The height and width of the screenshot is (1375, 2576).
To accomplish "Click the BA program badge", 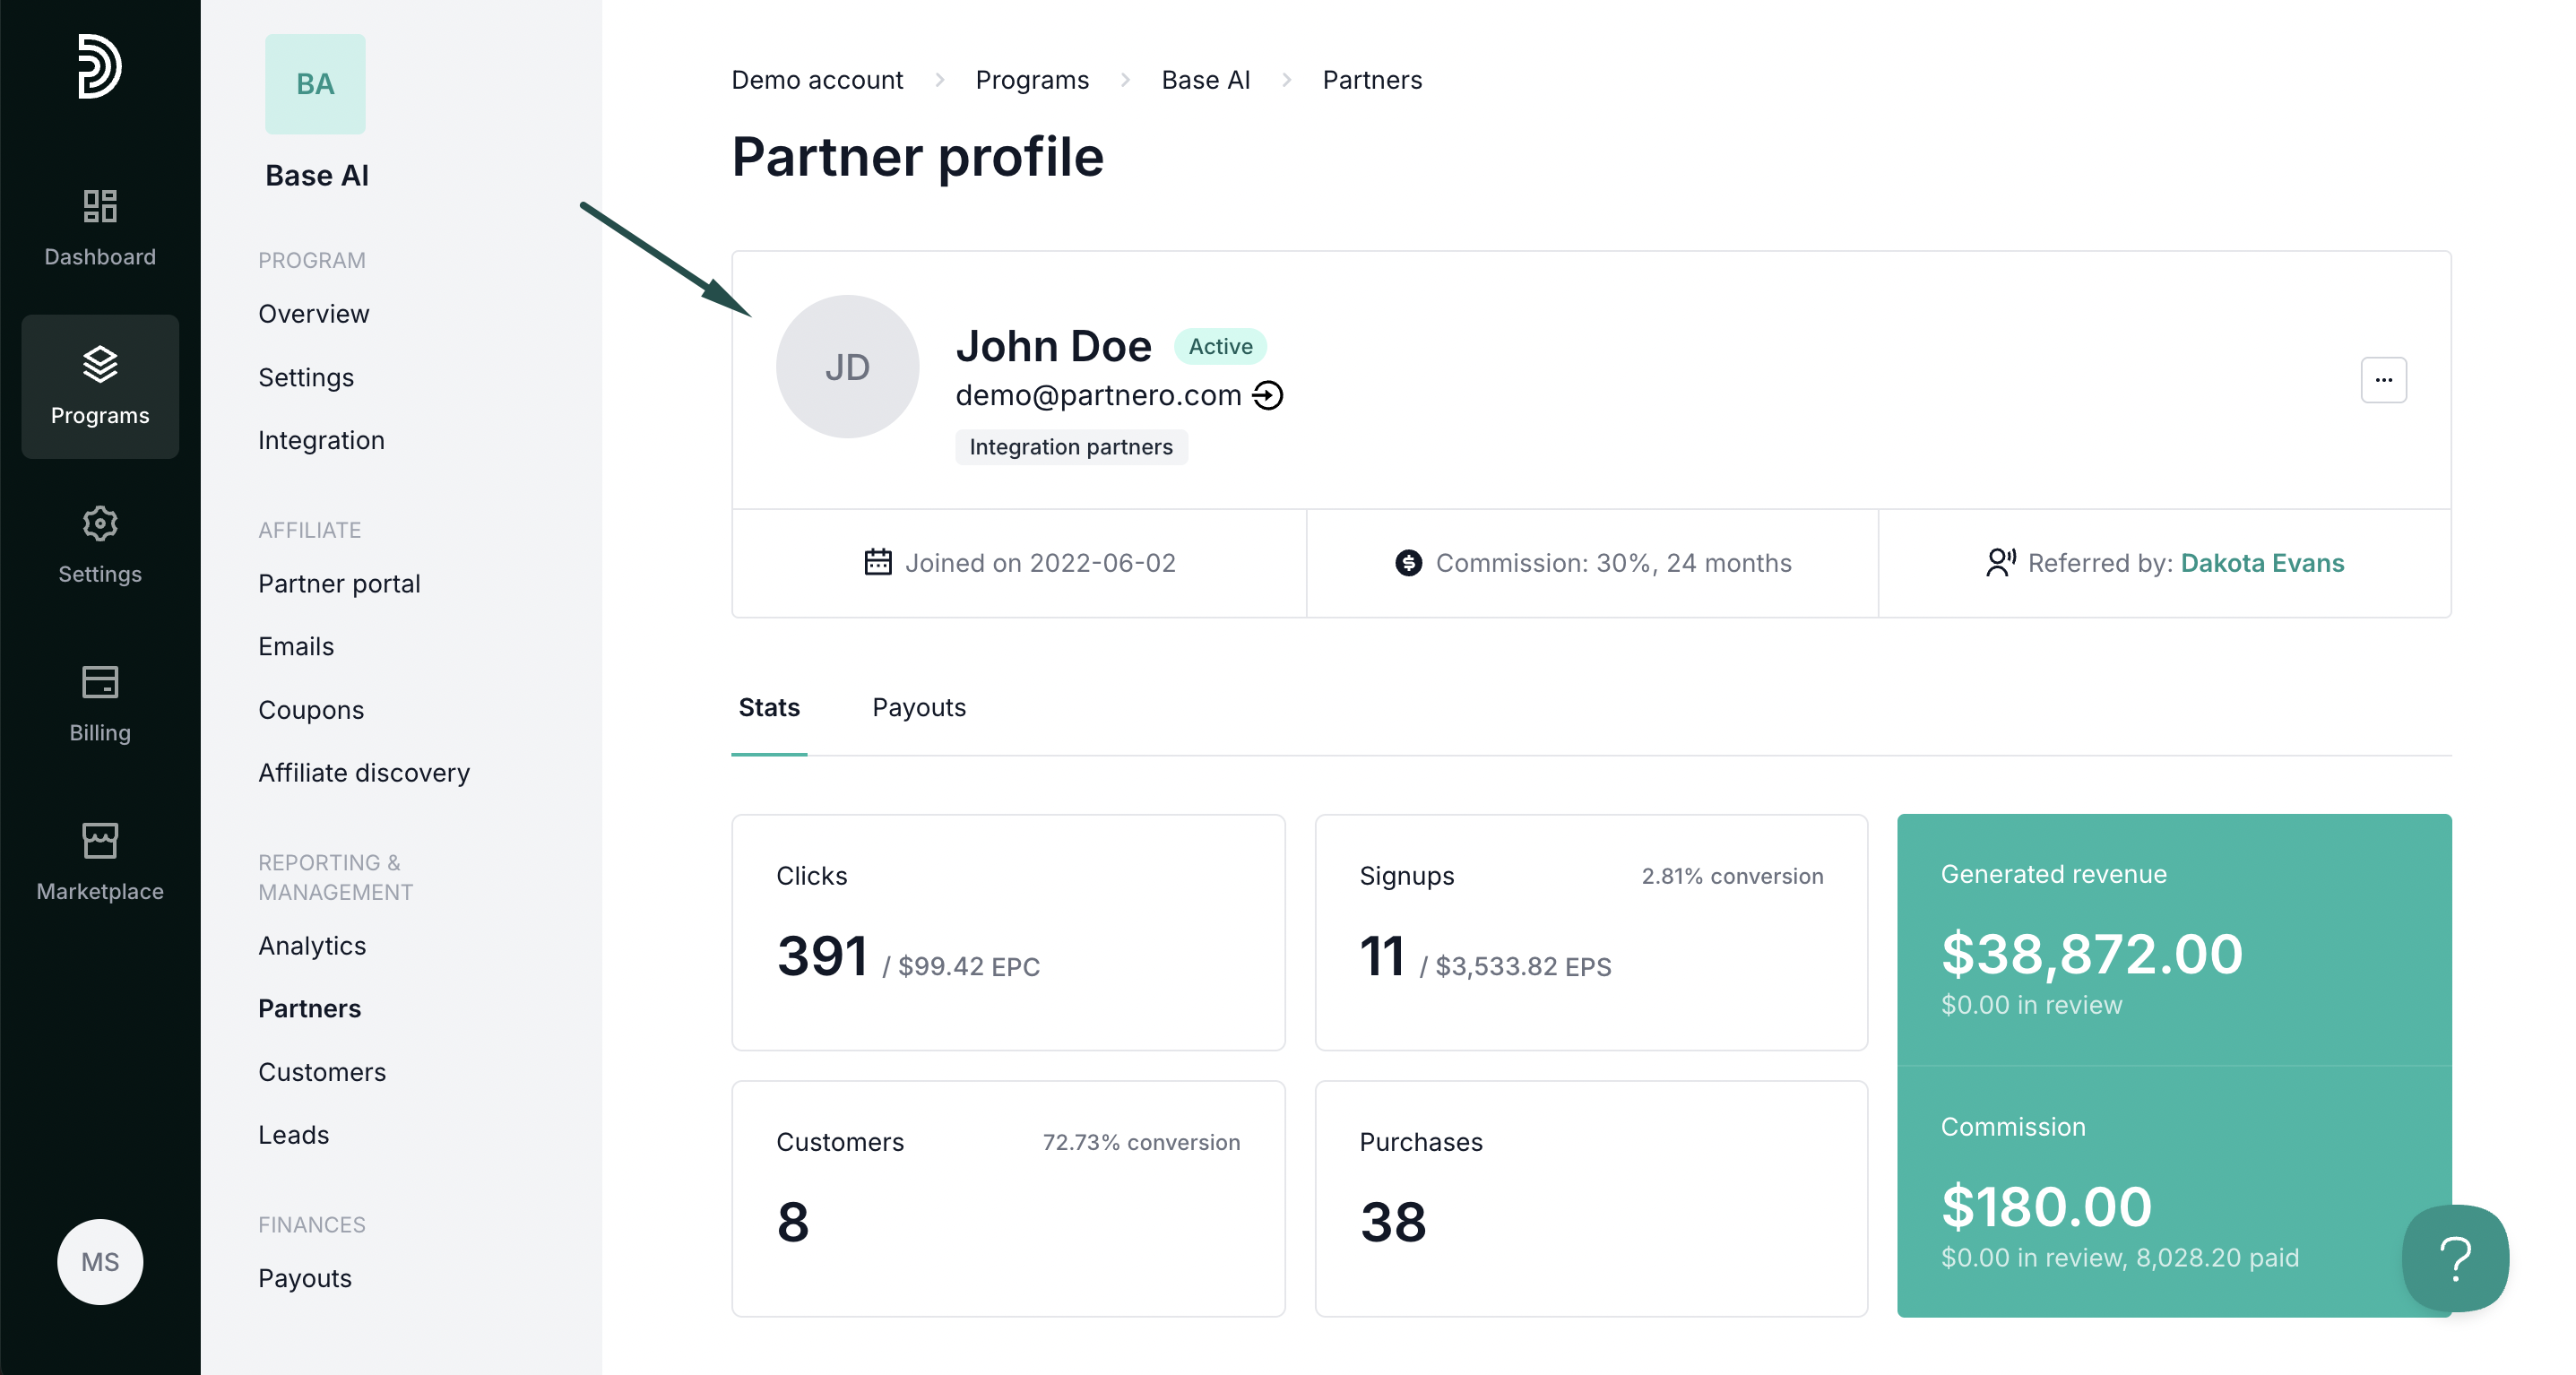I will (315, 84).
